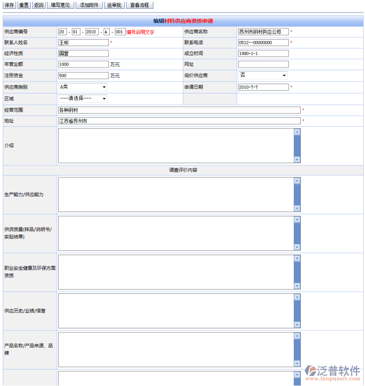Expand the 区域 region dropdown

(82, 98)
